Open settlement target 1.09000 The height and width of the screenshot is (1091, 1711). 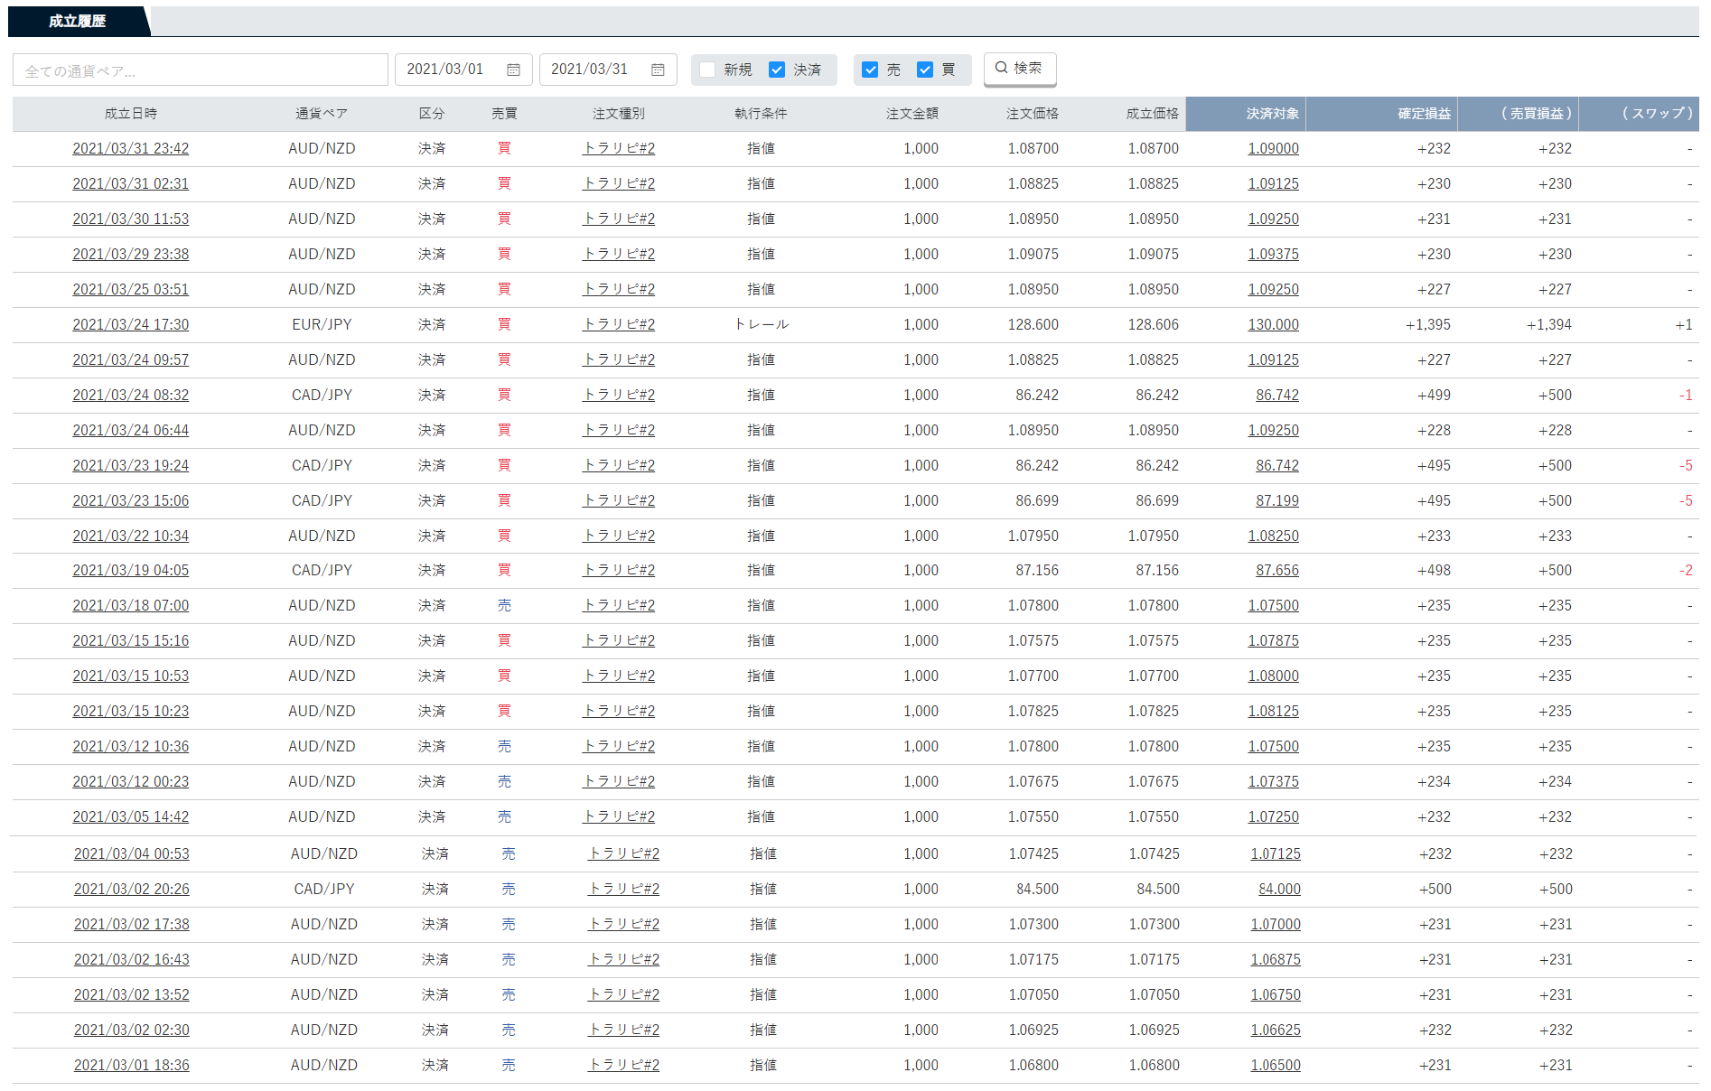coord(1274,148)
